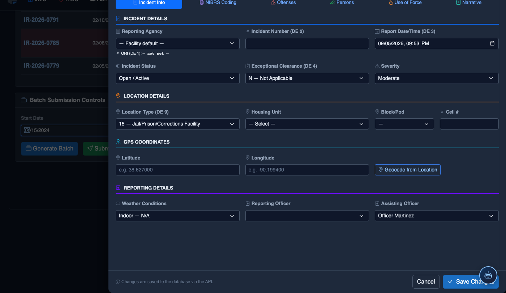The width and height of the screenshot is (506, 293).
Task: Open the Reporting Officer dropdown
Action: point(307,216)
